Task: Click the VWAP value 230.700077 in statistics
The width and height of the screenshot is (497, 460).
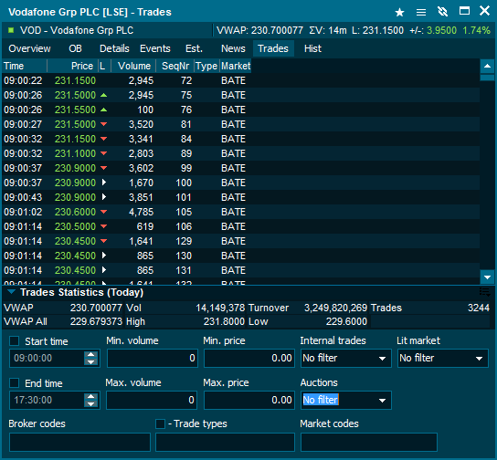Action: pyautogui.click(x=96, y=308)
